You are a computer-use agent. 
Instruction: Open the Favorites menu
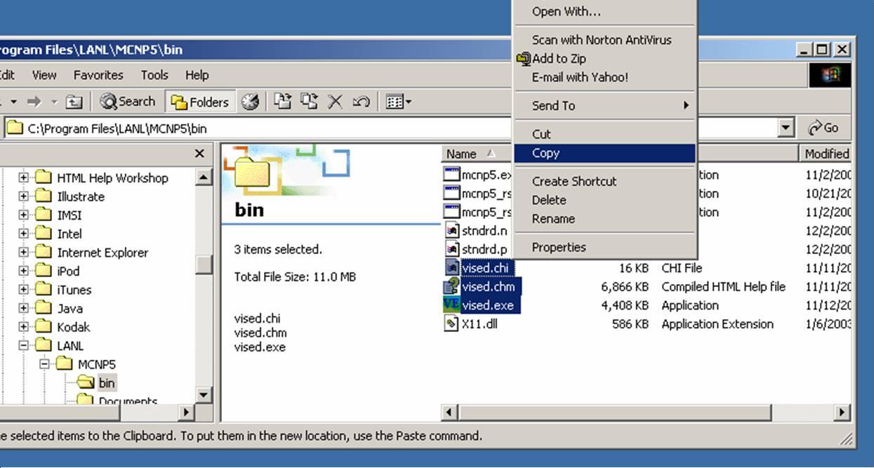[x=98, y=75]
